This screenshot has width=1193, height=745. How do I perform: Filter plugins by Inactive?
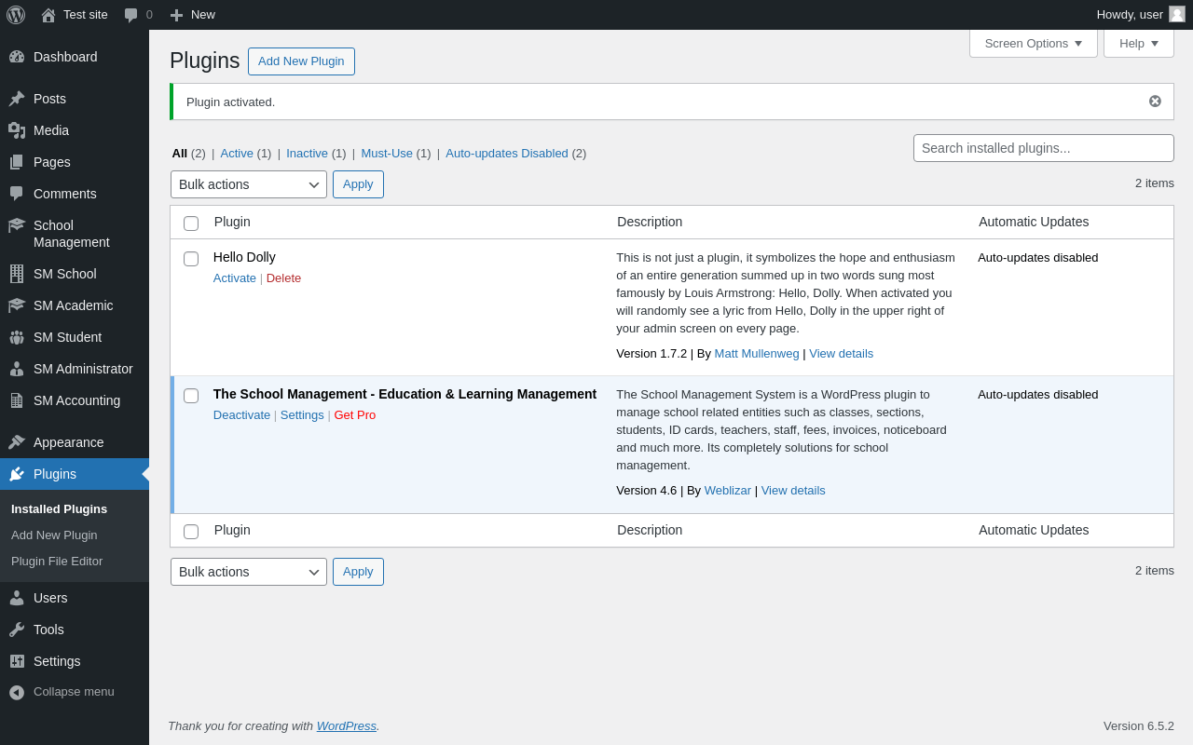point(307,154)
